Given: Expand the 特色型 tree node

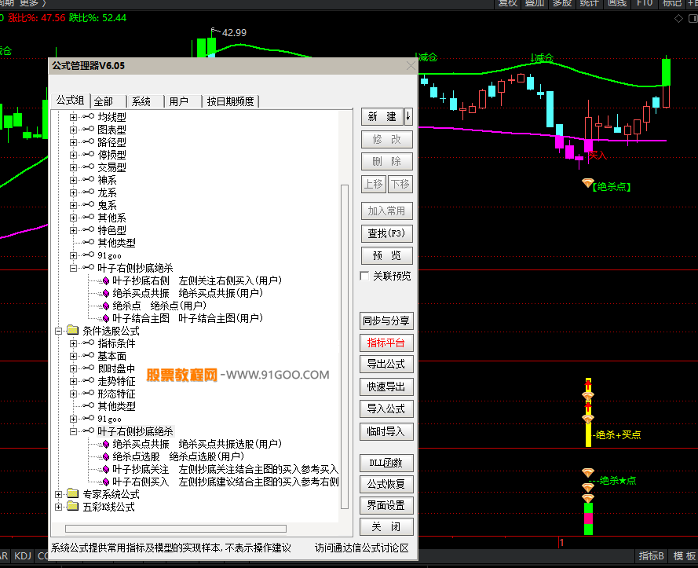Looking at the screenshot, I should point(74,230).
